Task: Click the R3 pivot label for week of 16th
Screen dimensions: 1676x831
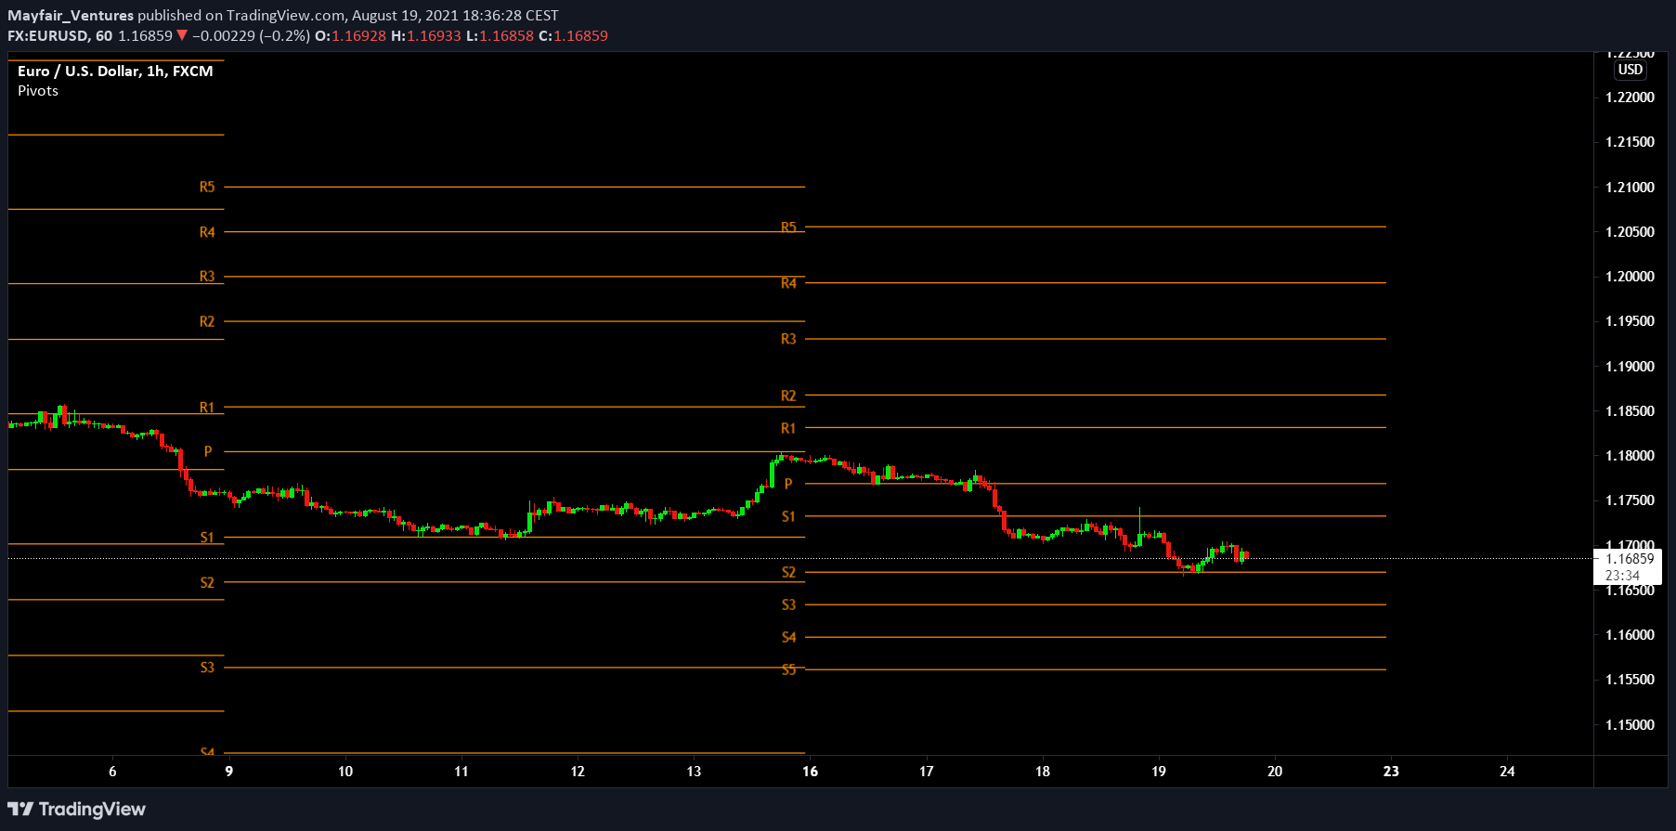Action: point(788,340)
